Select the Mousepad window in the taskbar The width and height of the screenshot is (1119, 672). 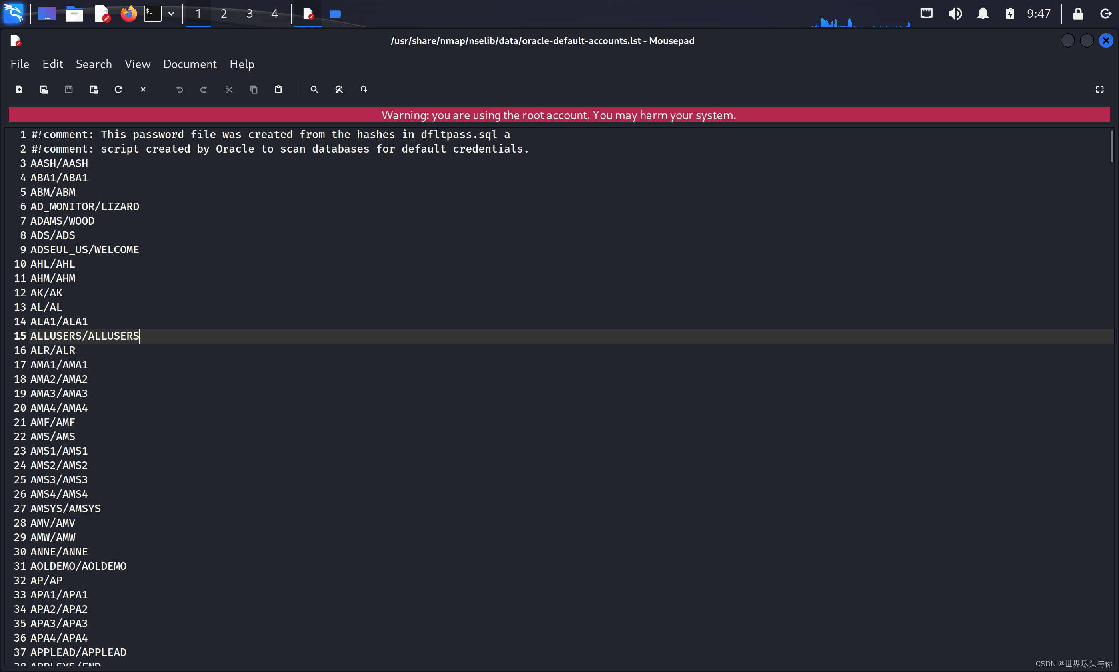[308, 14]
